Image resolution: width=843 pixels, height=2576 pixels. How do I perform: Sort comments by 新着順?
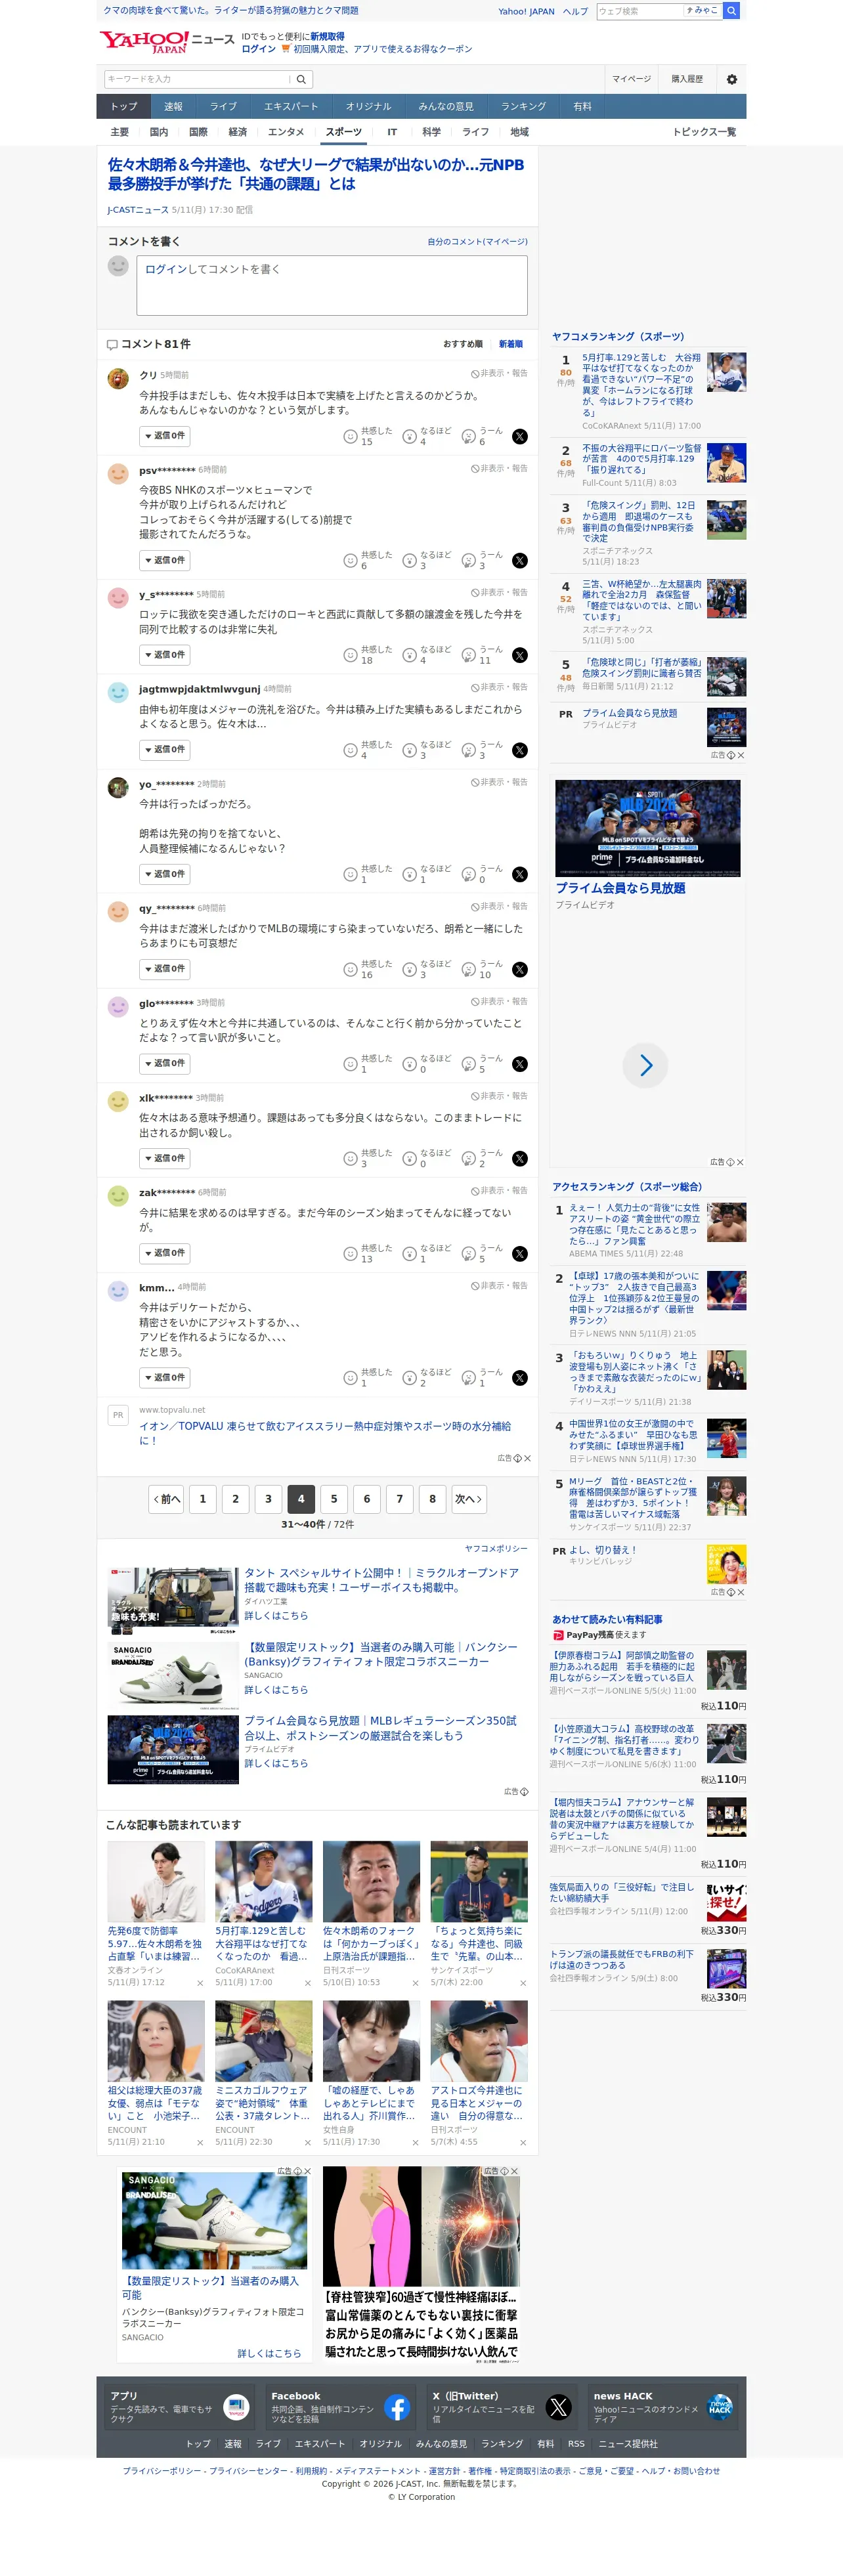(x=511, y=344)
